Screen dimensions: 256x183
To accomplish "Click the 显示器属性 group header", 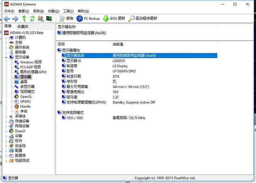I will tap(69, 50).
